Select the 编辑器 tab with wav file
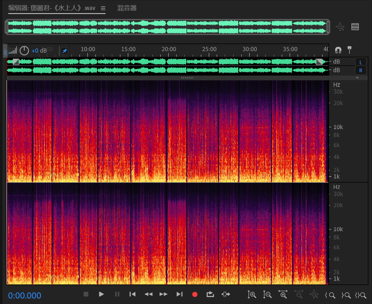The image size is (372, 304). point(52,8)
